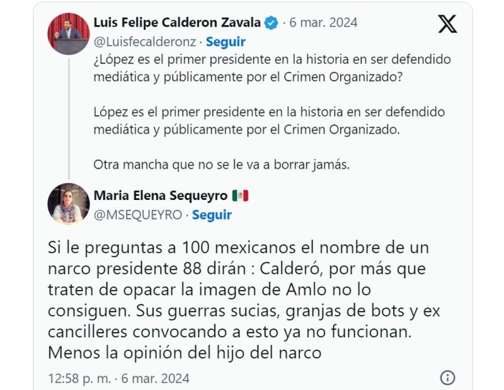Open the Luis Felipe Calderon Zavala display name
The width and height of the screenshot is (504, 390).
click(x=177, y=23)
